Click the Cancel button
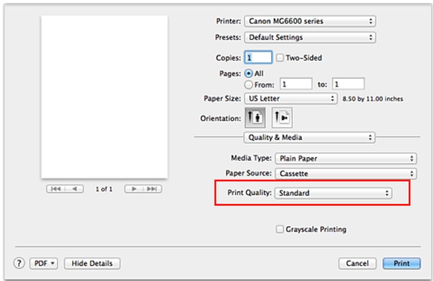Screen dimensions: 433x281 tap(358, 263)
